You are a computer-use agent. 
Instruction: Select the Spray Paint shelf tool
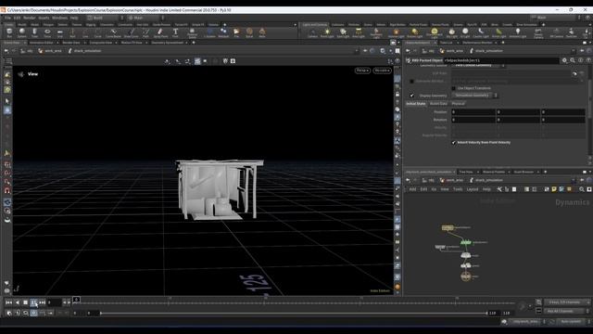coord(160,33)
